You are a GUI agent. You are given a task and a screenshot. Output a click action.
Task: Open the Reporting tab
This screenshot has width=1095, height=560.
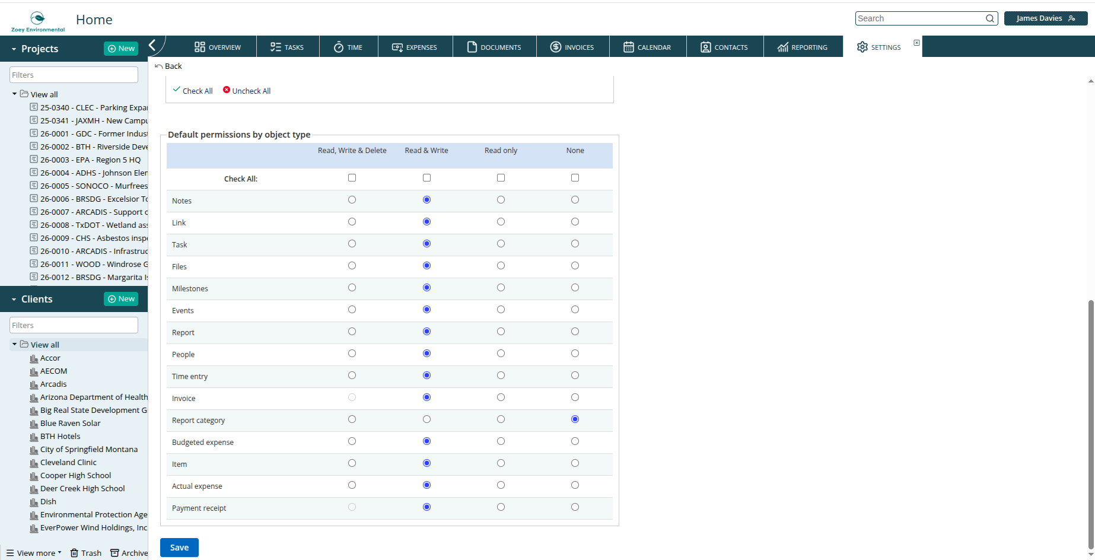tap(803, 47)
